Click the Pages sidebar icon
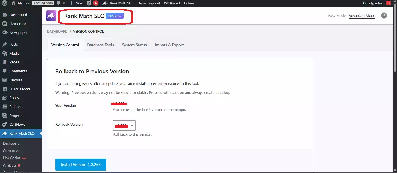 coord(5,62)
